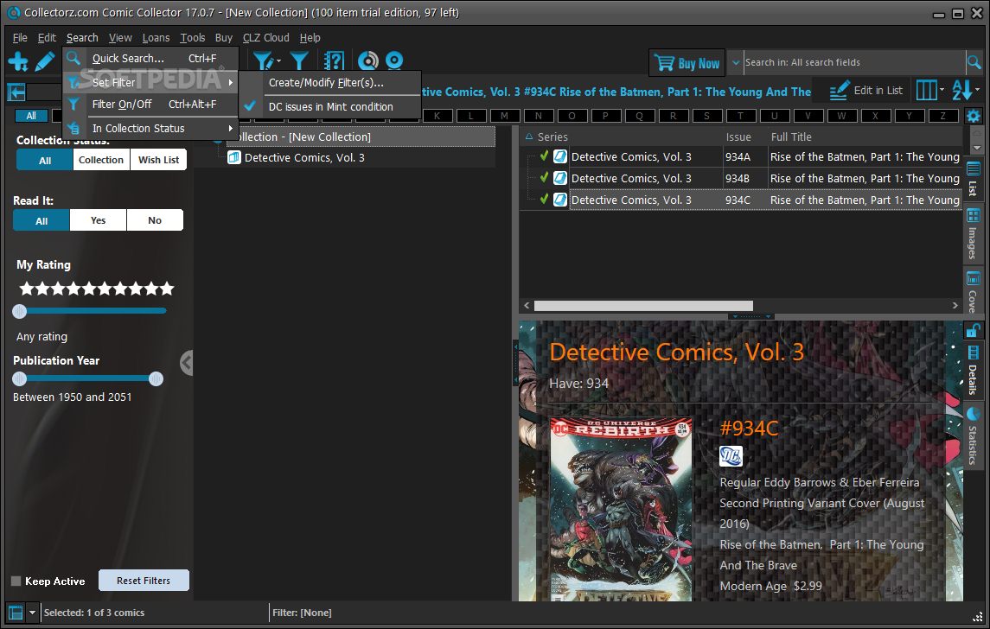Click the My Rating slider handle
The height and width of the screenshot is (629, 990).
pos(20,310)
